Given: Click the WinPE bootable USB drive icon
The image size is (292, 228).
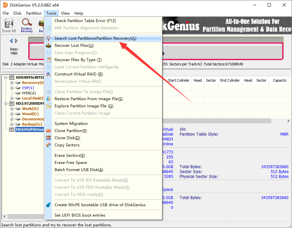Looking at the screenshot, I should click(x=48, y=205).
